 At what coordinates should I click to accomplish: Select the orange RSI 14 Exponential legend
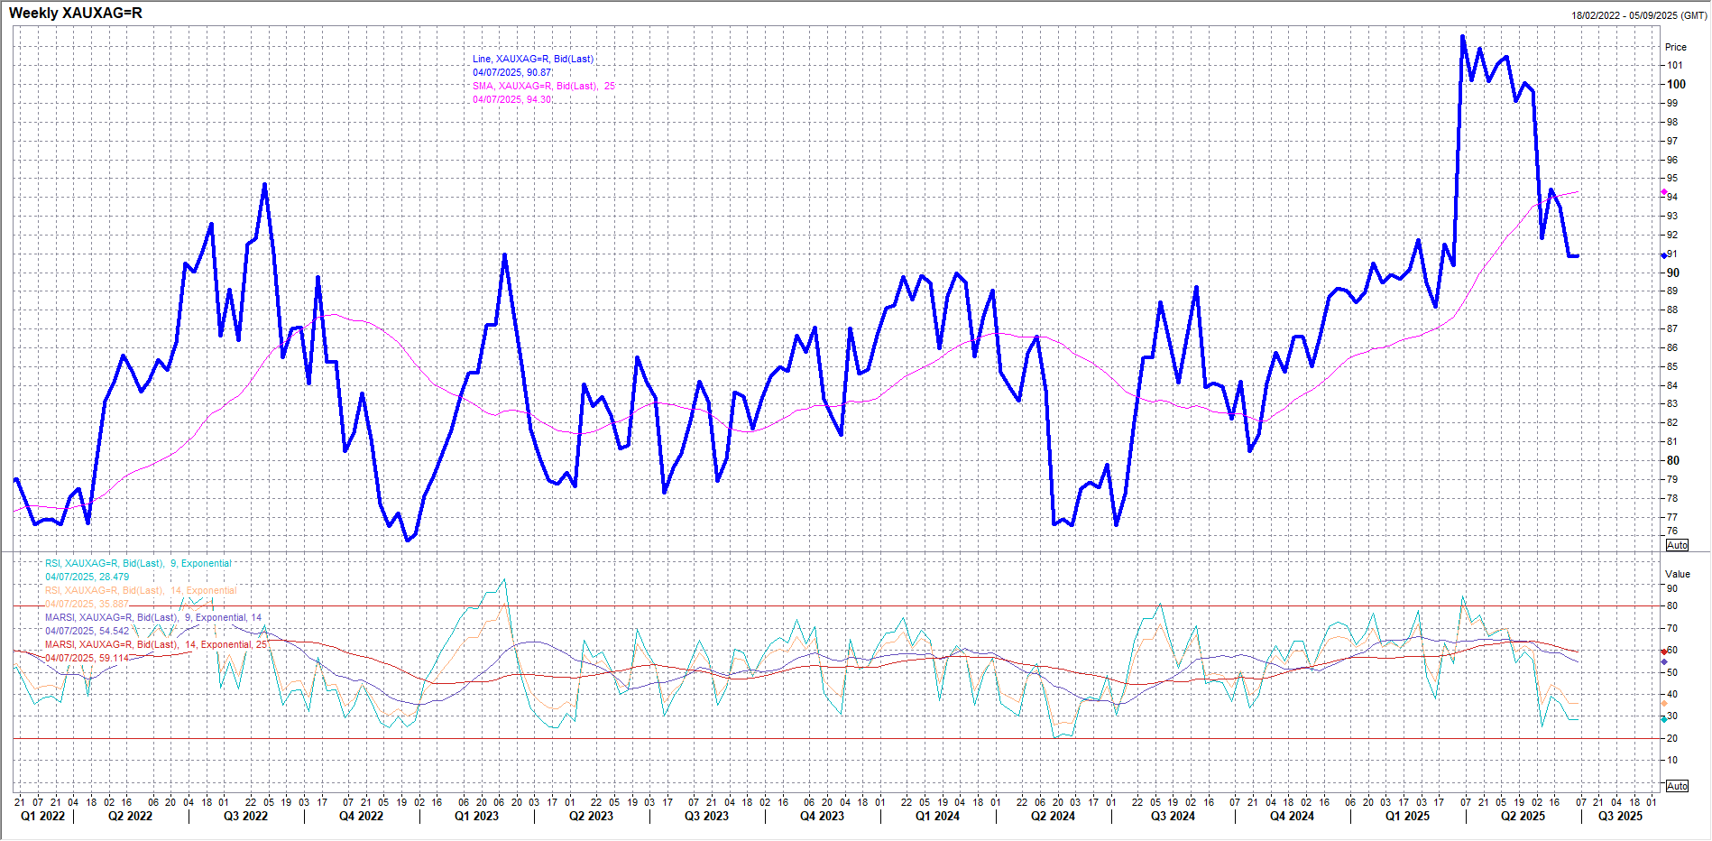(x=141, y=590)
